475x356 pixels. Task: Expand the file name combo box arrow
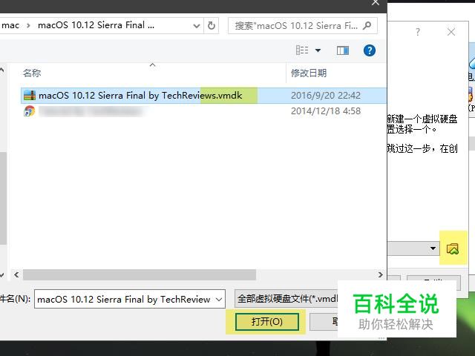tap(219, 300)
